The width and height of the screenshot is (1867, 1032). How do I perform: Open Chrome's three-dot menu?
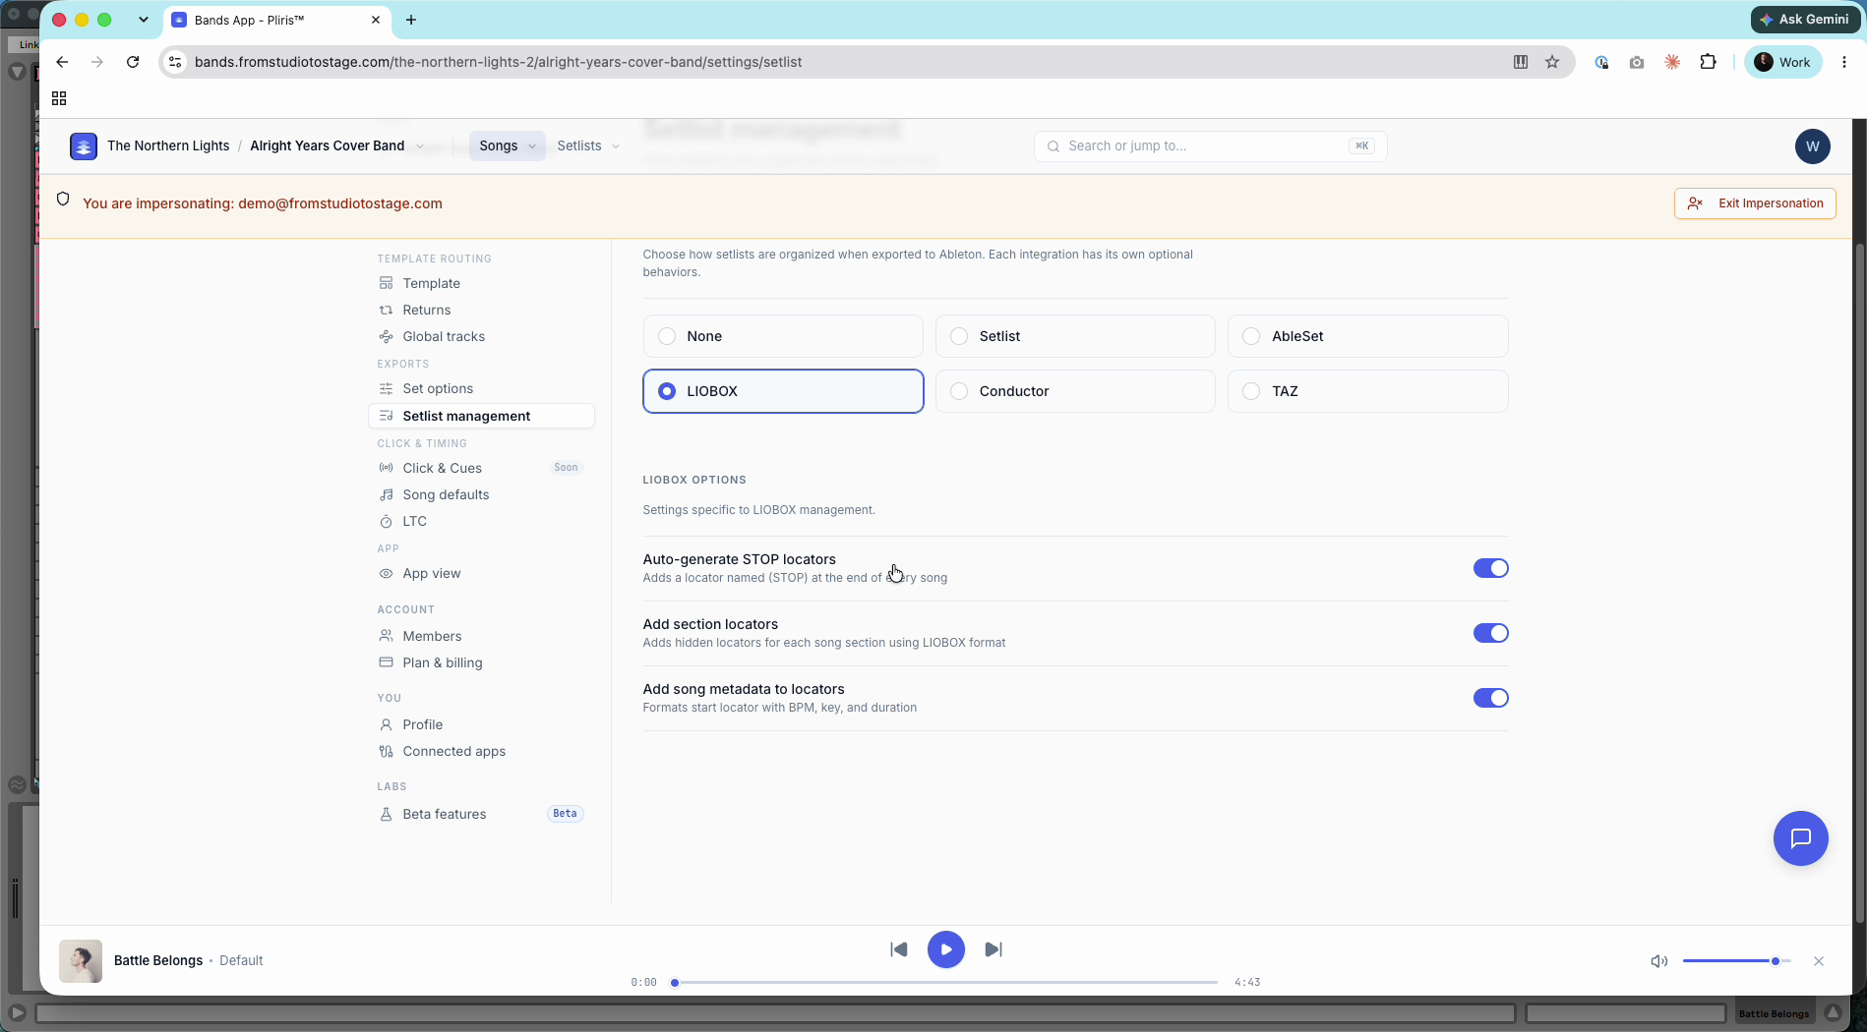click(1844, 62)
